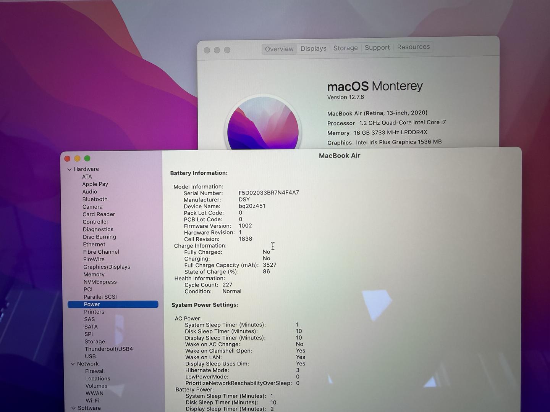This screenshot has width=550, height=412.
Task: Select Storage in the System Information sidebar
Action: point(95,341)
